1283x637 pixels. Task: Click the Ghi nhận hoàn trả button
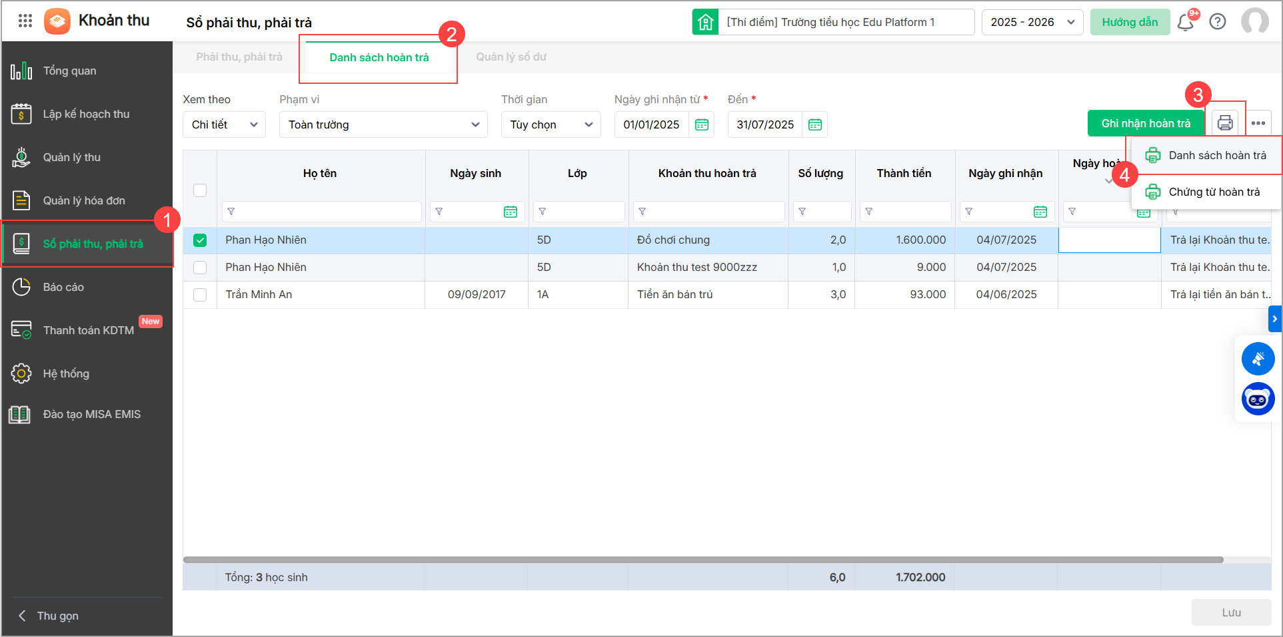pyautogui.click(x=1146, y=123)
